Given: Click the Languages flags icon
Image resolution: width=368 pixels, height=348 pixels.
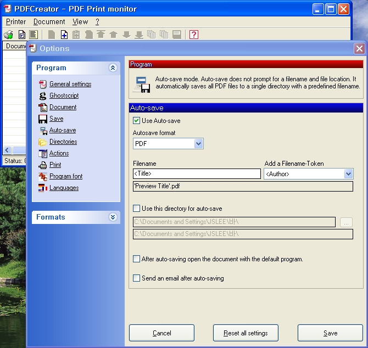Looking at the screenshot, I should pos(43,188).
